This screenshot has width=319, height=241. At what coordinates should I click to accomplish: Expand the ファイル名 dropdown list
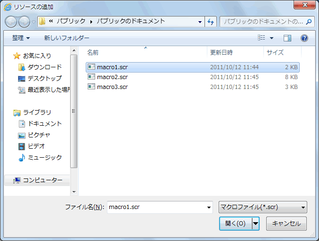coord(209,207)
